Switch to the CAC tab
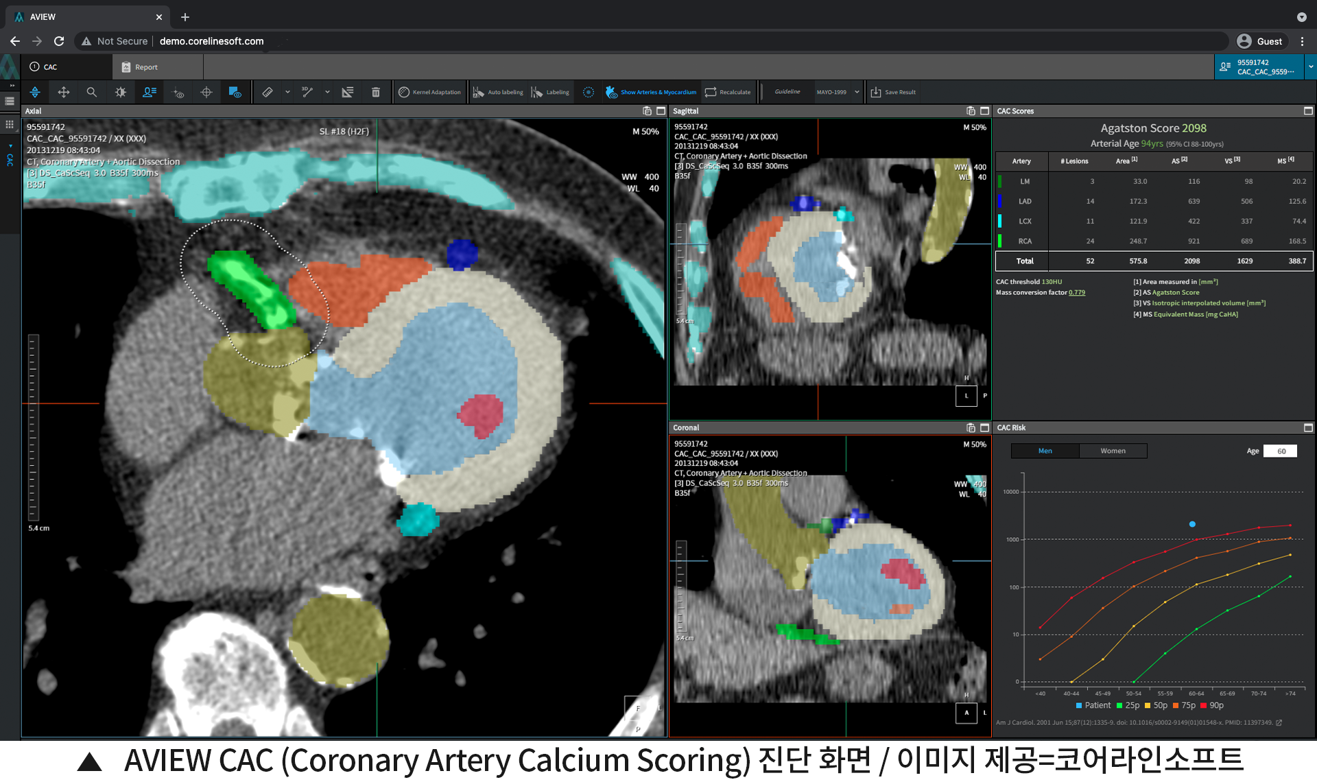The width and height of the screenshot is (1317, 782). pos(67,67)
